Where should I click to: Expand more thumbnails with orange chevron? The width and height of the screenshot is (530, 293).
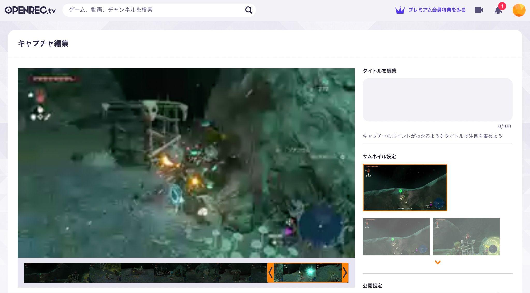coord(437,262)
